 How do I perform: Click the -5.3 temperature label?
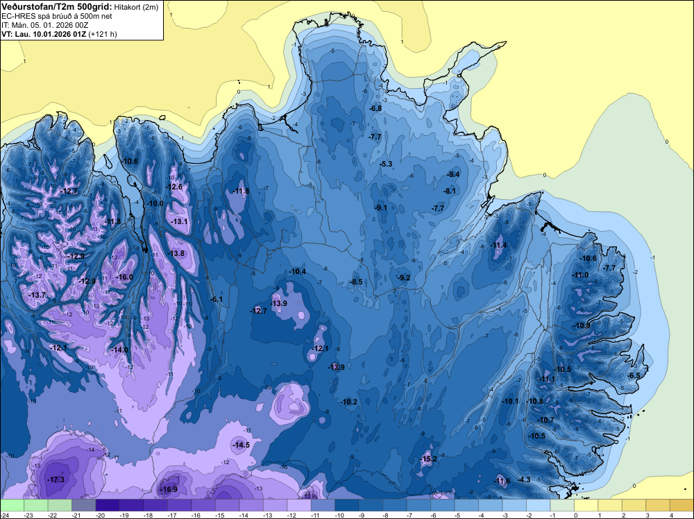click(386, 164)
